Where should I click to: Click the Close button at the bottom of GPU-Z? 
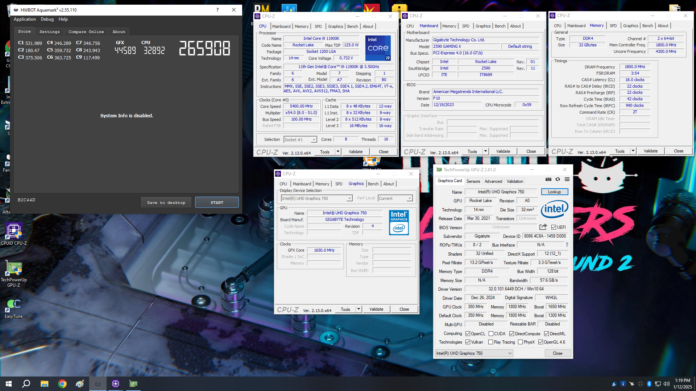click(558, 353)
